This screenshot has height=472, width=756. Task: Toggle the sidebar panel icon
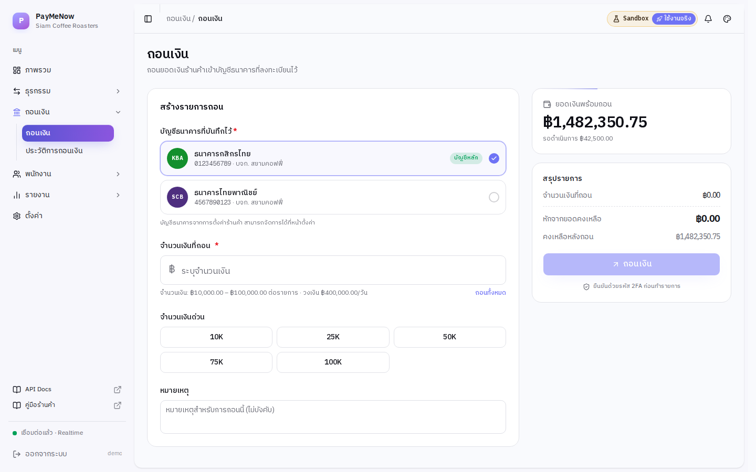click(148, 19)
